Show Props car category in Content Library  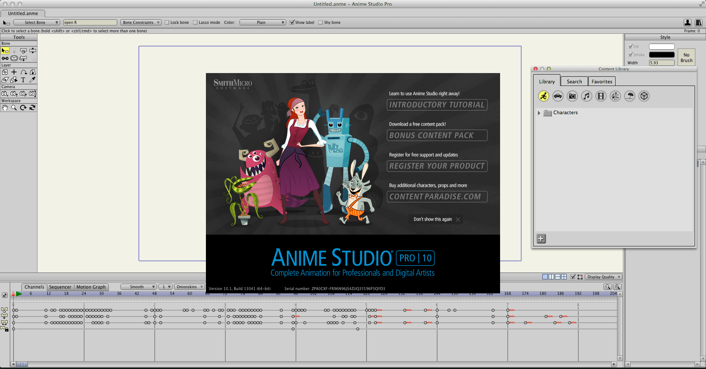pyautogui.click(x=558, y=96)
